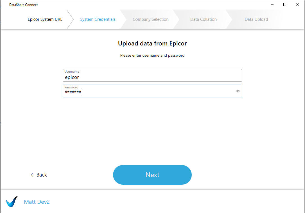The width and height of the screenshot is (305, 213).
Task: Open the Data Upload step
Action: [256, 19]
